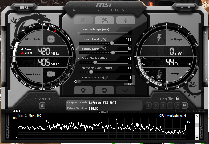Click the lightning bolt icon in right gauge

(159, 38)
